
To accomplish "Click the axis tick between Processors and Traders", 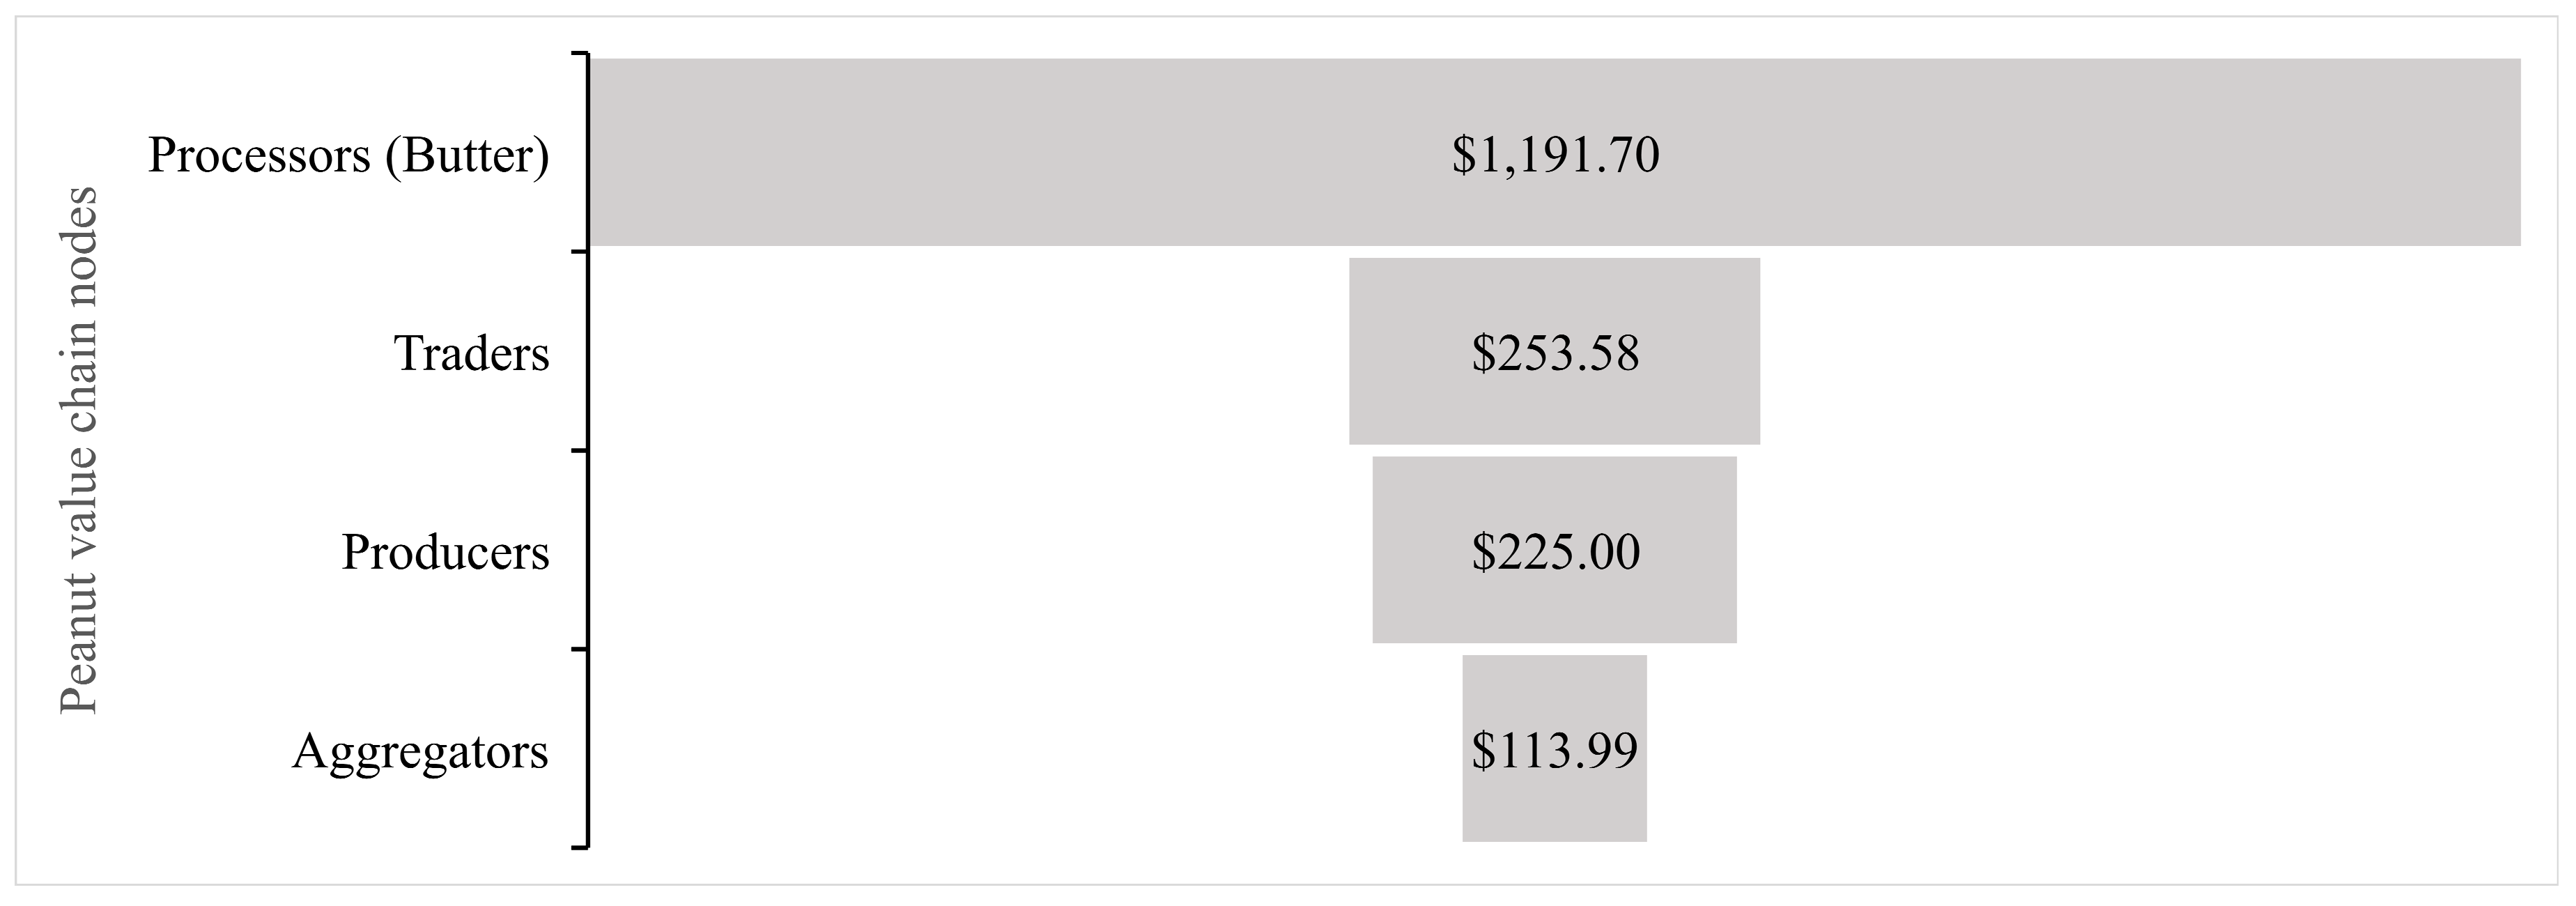I will click(579, 252).
